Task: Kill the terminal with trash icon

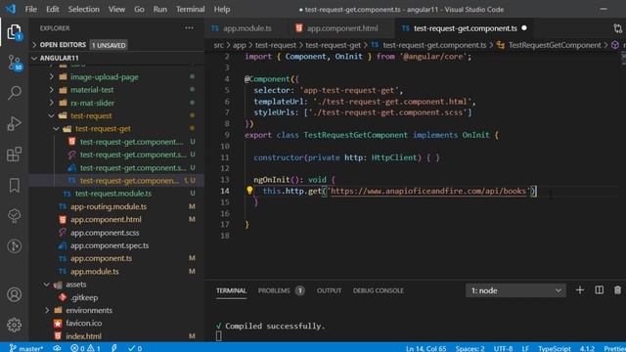Action: [617, 290]
